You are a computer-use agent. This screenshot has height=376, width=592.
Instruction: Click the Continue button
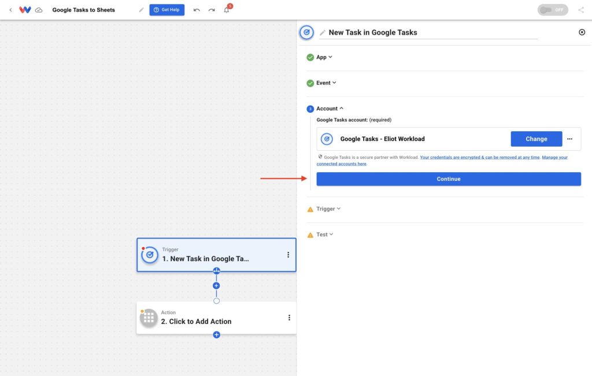pos(449,179)
